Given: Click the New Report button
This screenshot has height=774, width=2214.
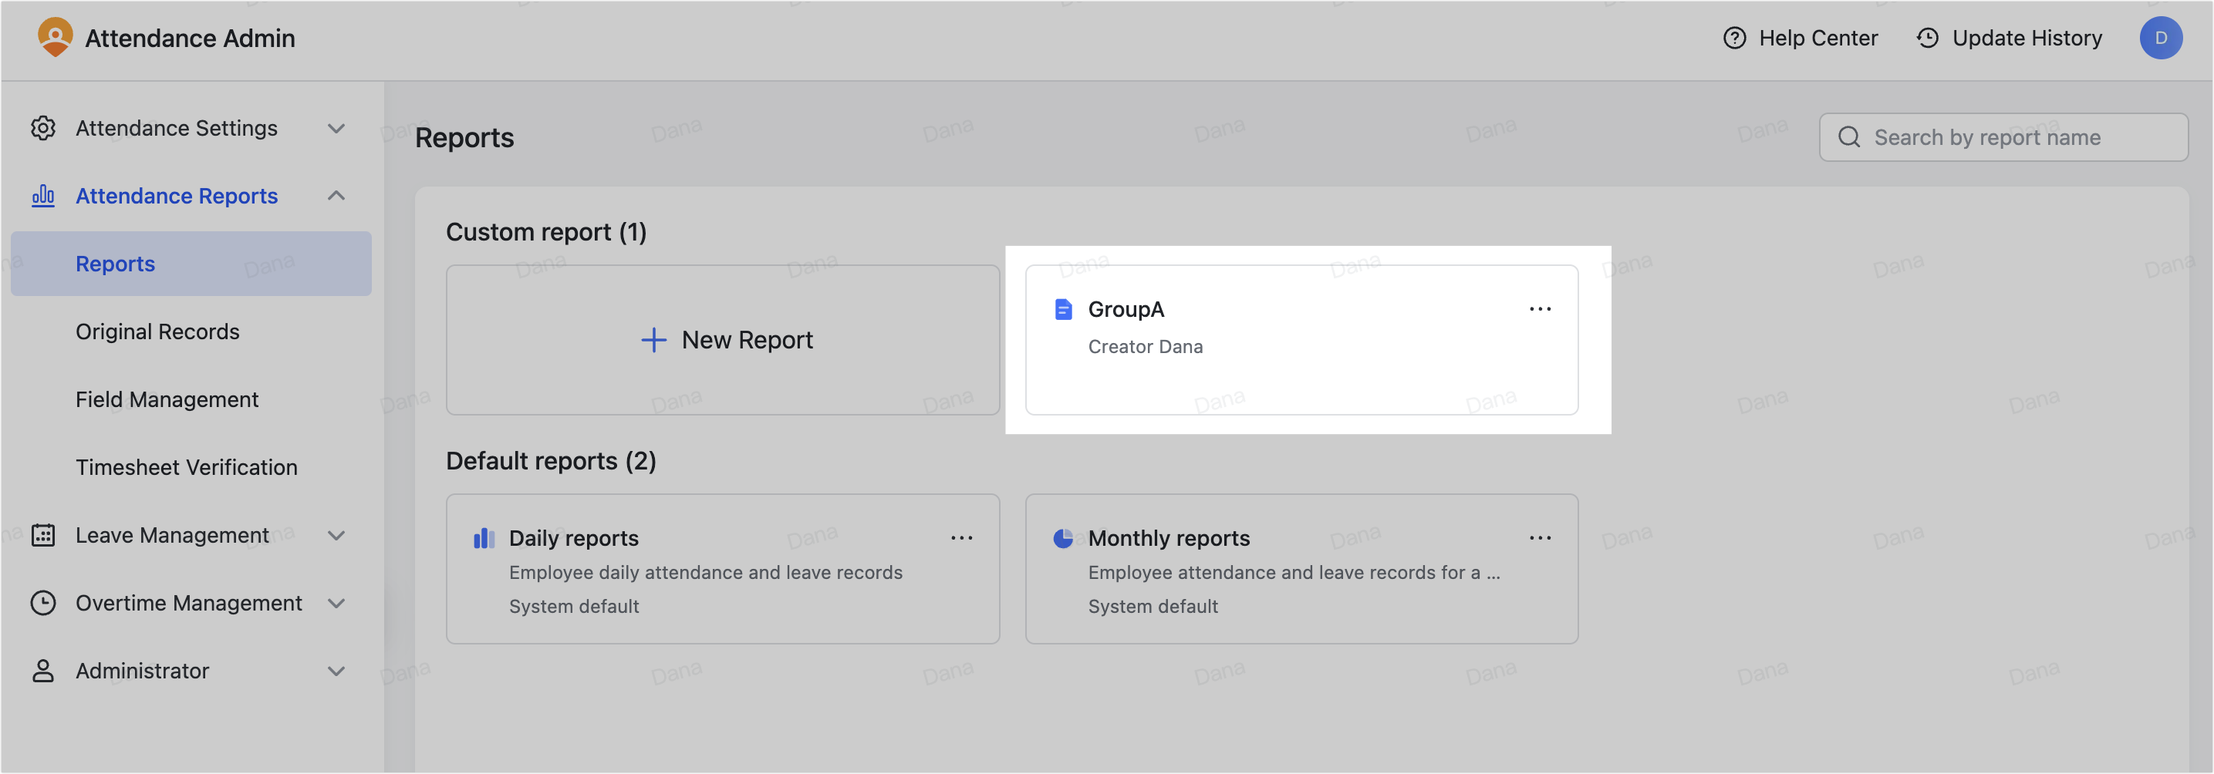Looking at the screenshot, I should 723,339.
